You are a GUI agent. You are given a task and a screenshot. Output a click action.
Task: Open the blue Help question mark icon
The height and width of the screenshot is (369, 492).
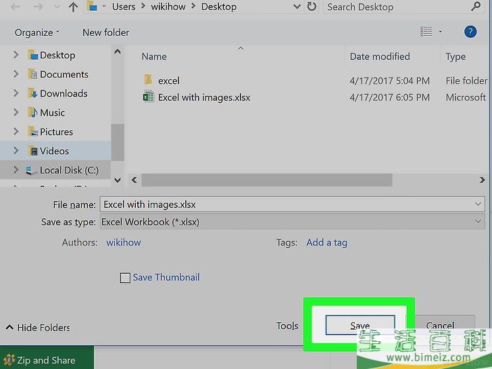click(470, 32)
